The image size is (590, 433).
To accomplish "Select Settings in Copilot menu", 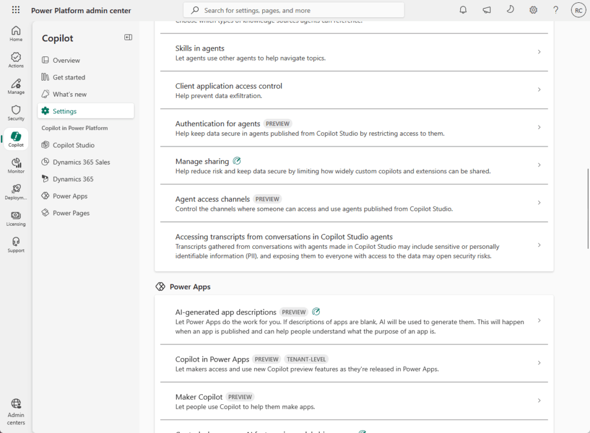I will tap(86, 111).
